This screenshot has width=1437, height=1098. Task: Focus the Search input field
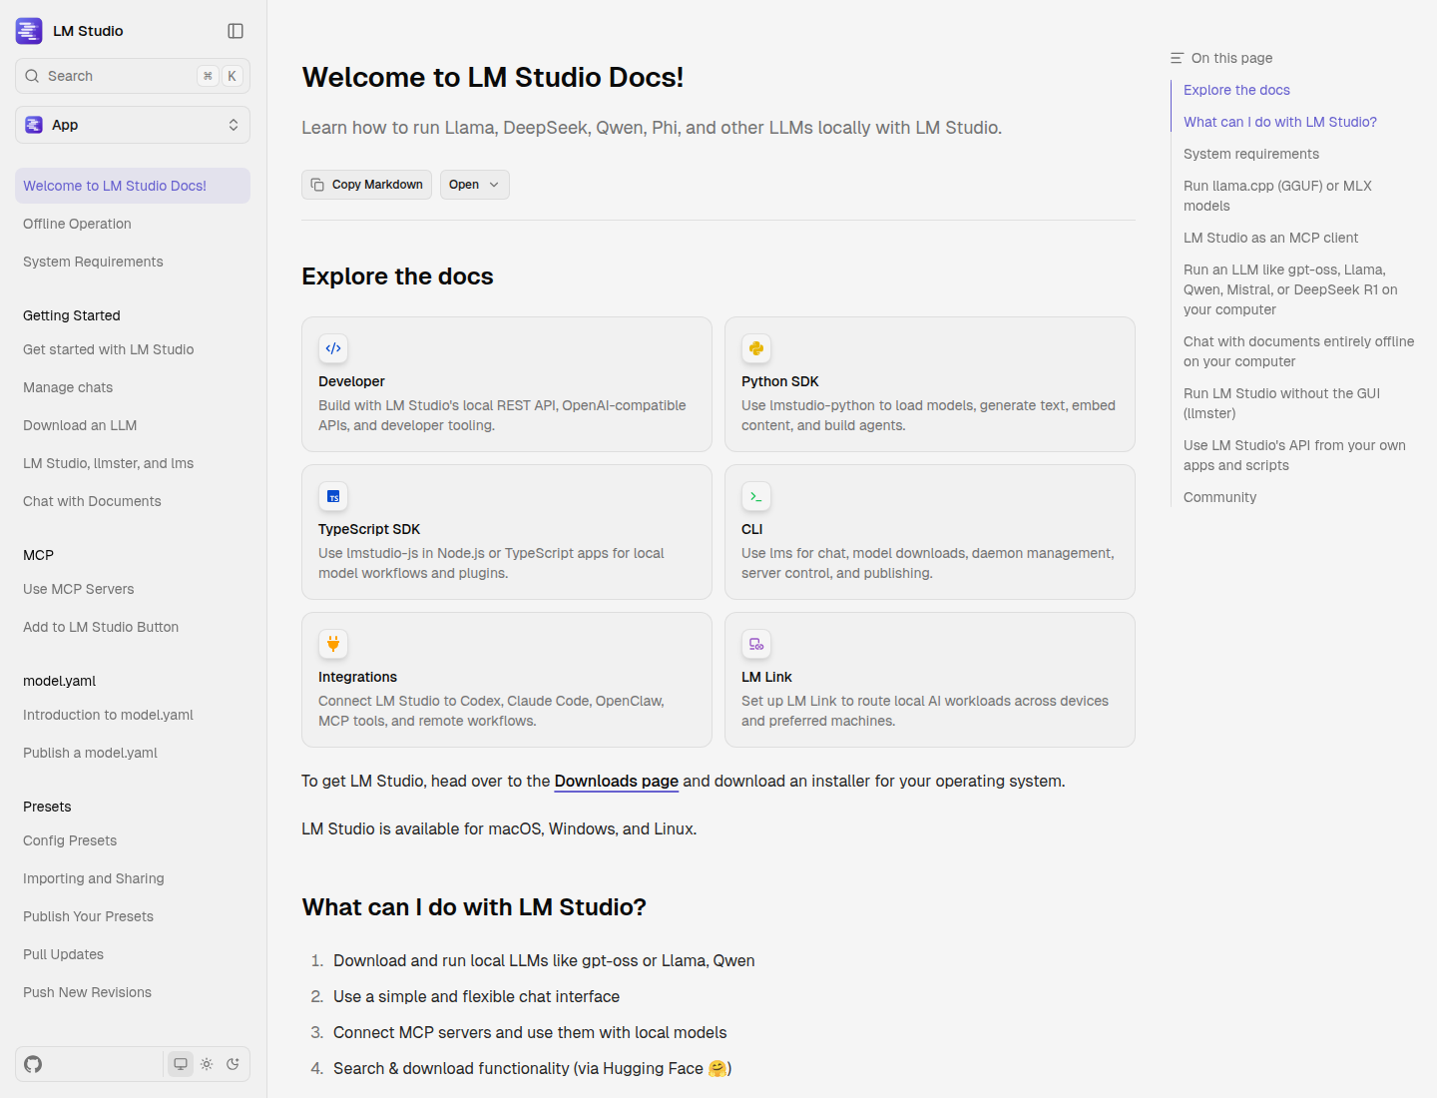tap(133, 76)
